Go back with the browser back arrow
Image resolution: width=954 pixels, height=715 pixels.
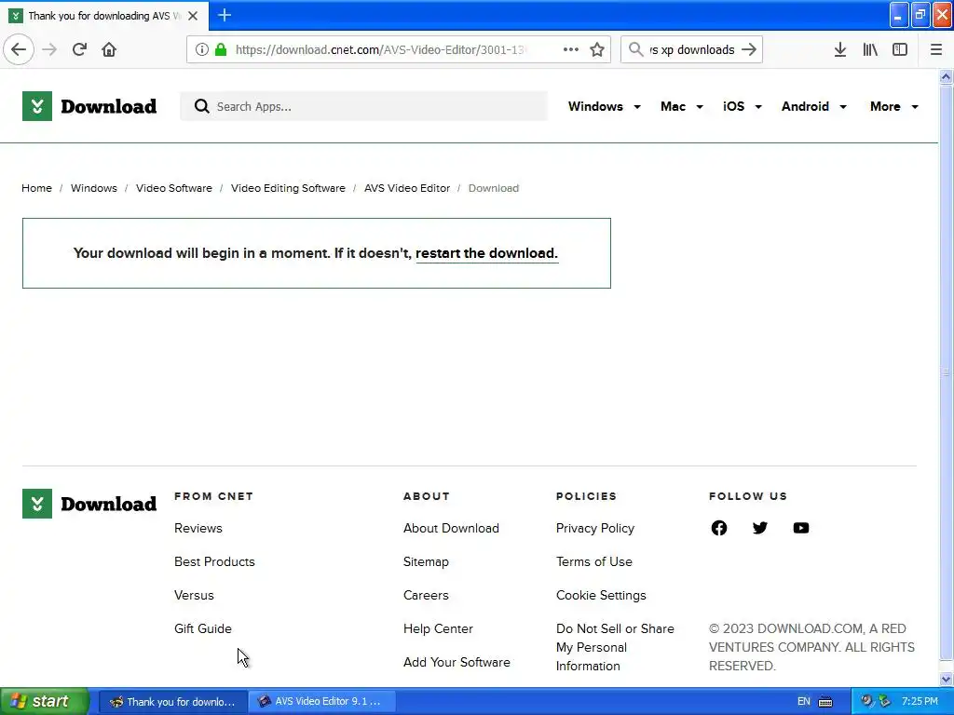(19, 49)
